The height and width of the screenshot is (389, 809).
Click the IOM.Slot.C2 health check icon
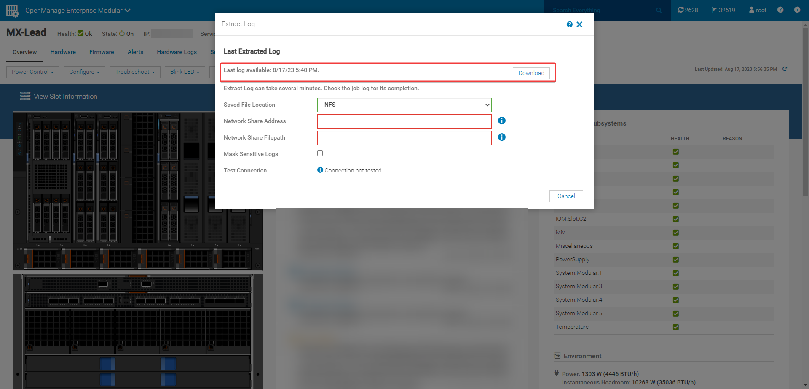click(x=676, y=219)
